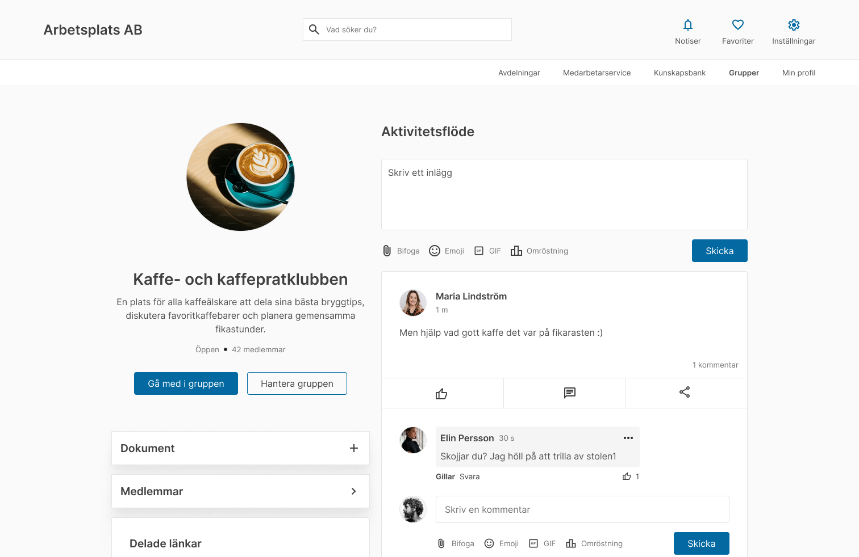Open Favoriter heart icon
859x557 pixels.
pyautogui.click(x=737, y=26)
